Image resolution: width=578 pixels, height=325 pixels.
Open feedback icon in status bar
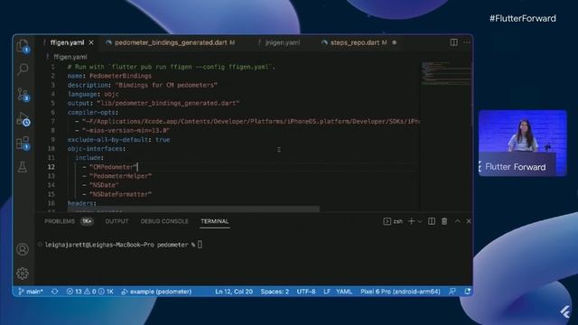tap(452, 292)
